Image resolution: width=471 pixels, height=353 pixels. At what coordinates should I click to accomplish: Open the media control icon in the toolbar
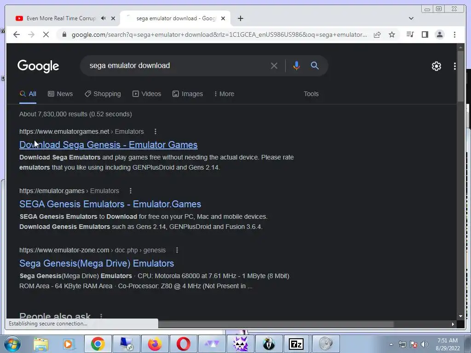[410, 34]
